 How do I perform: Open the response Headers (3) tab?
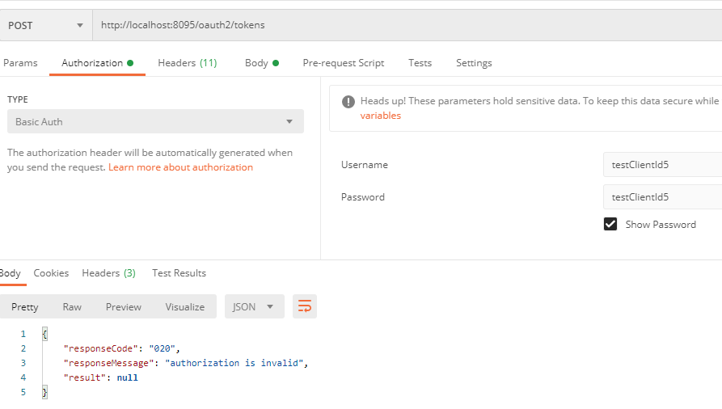click(108, 273)
